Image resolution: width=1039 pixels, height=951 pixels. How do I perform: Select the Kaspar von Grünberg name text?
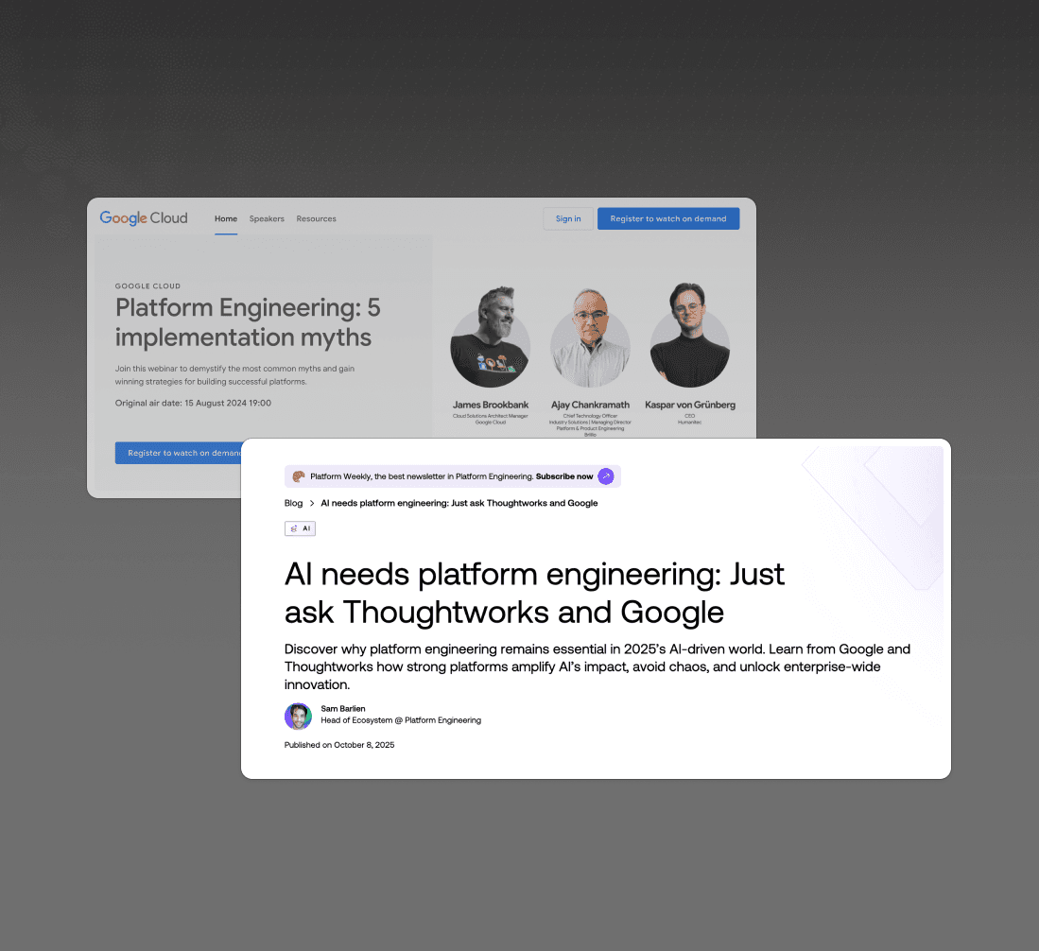click(x=690, y=405)
